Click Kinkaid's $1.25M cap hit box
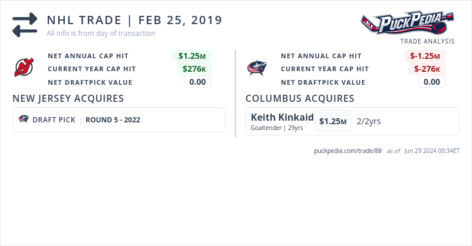This screenshot has height=246, width=472. click(333, 121)
